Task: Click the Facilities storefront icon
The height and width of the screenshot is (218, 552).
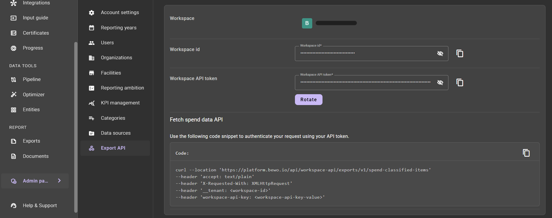Action: click(x=92, y=73)
